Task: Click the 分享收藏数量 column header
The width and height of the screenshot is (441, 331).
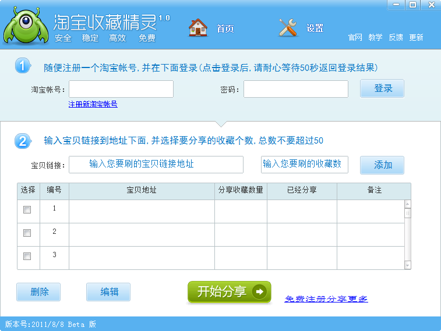Action: (241, 190)
